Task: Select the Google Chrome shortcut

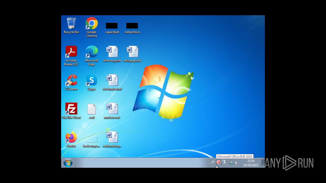Action: (x=92, y=27)
